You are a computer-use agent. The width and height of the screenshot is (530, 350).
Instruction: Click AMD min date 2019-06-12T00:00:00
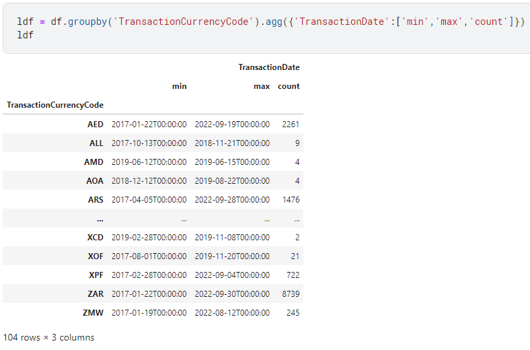[149, 162]
